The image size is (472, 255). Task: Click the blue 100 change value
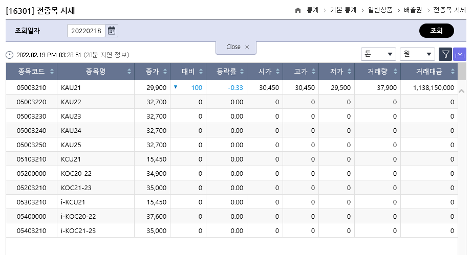click(197, 88)
